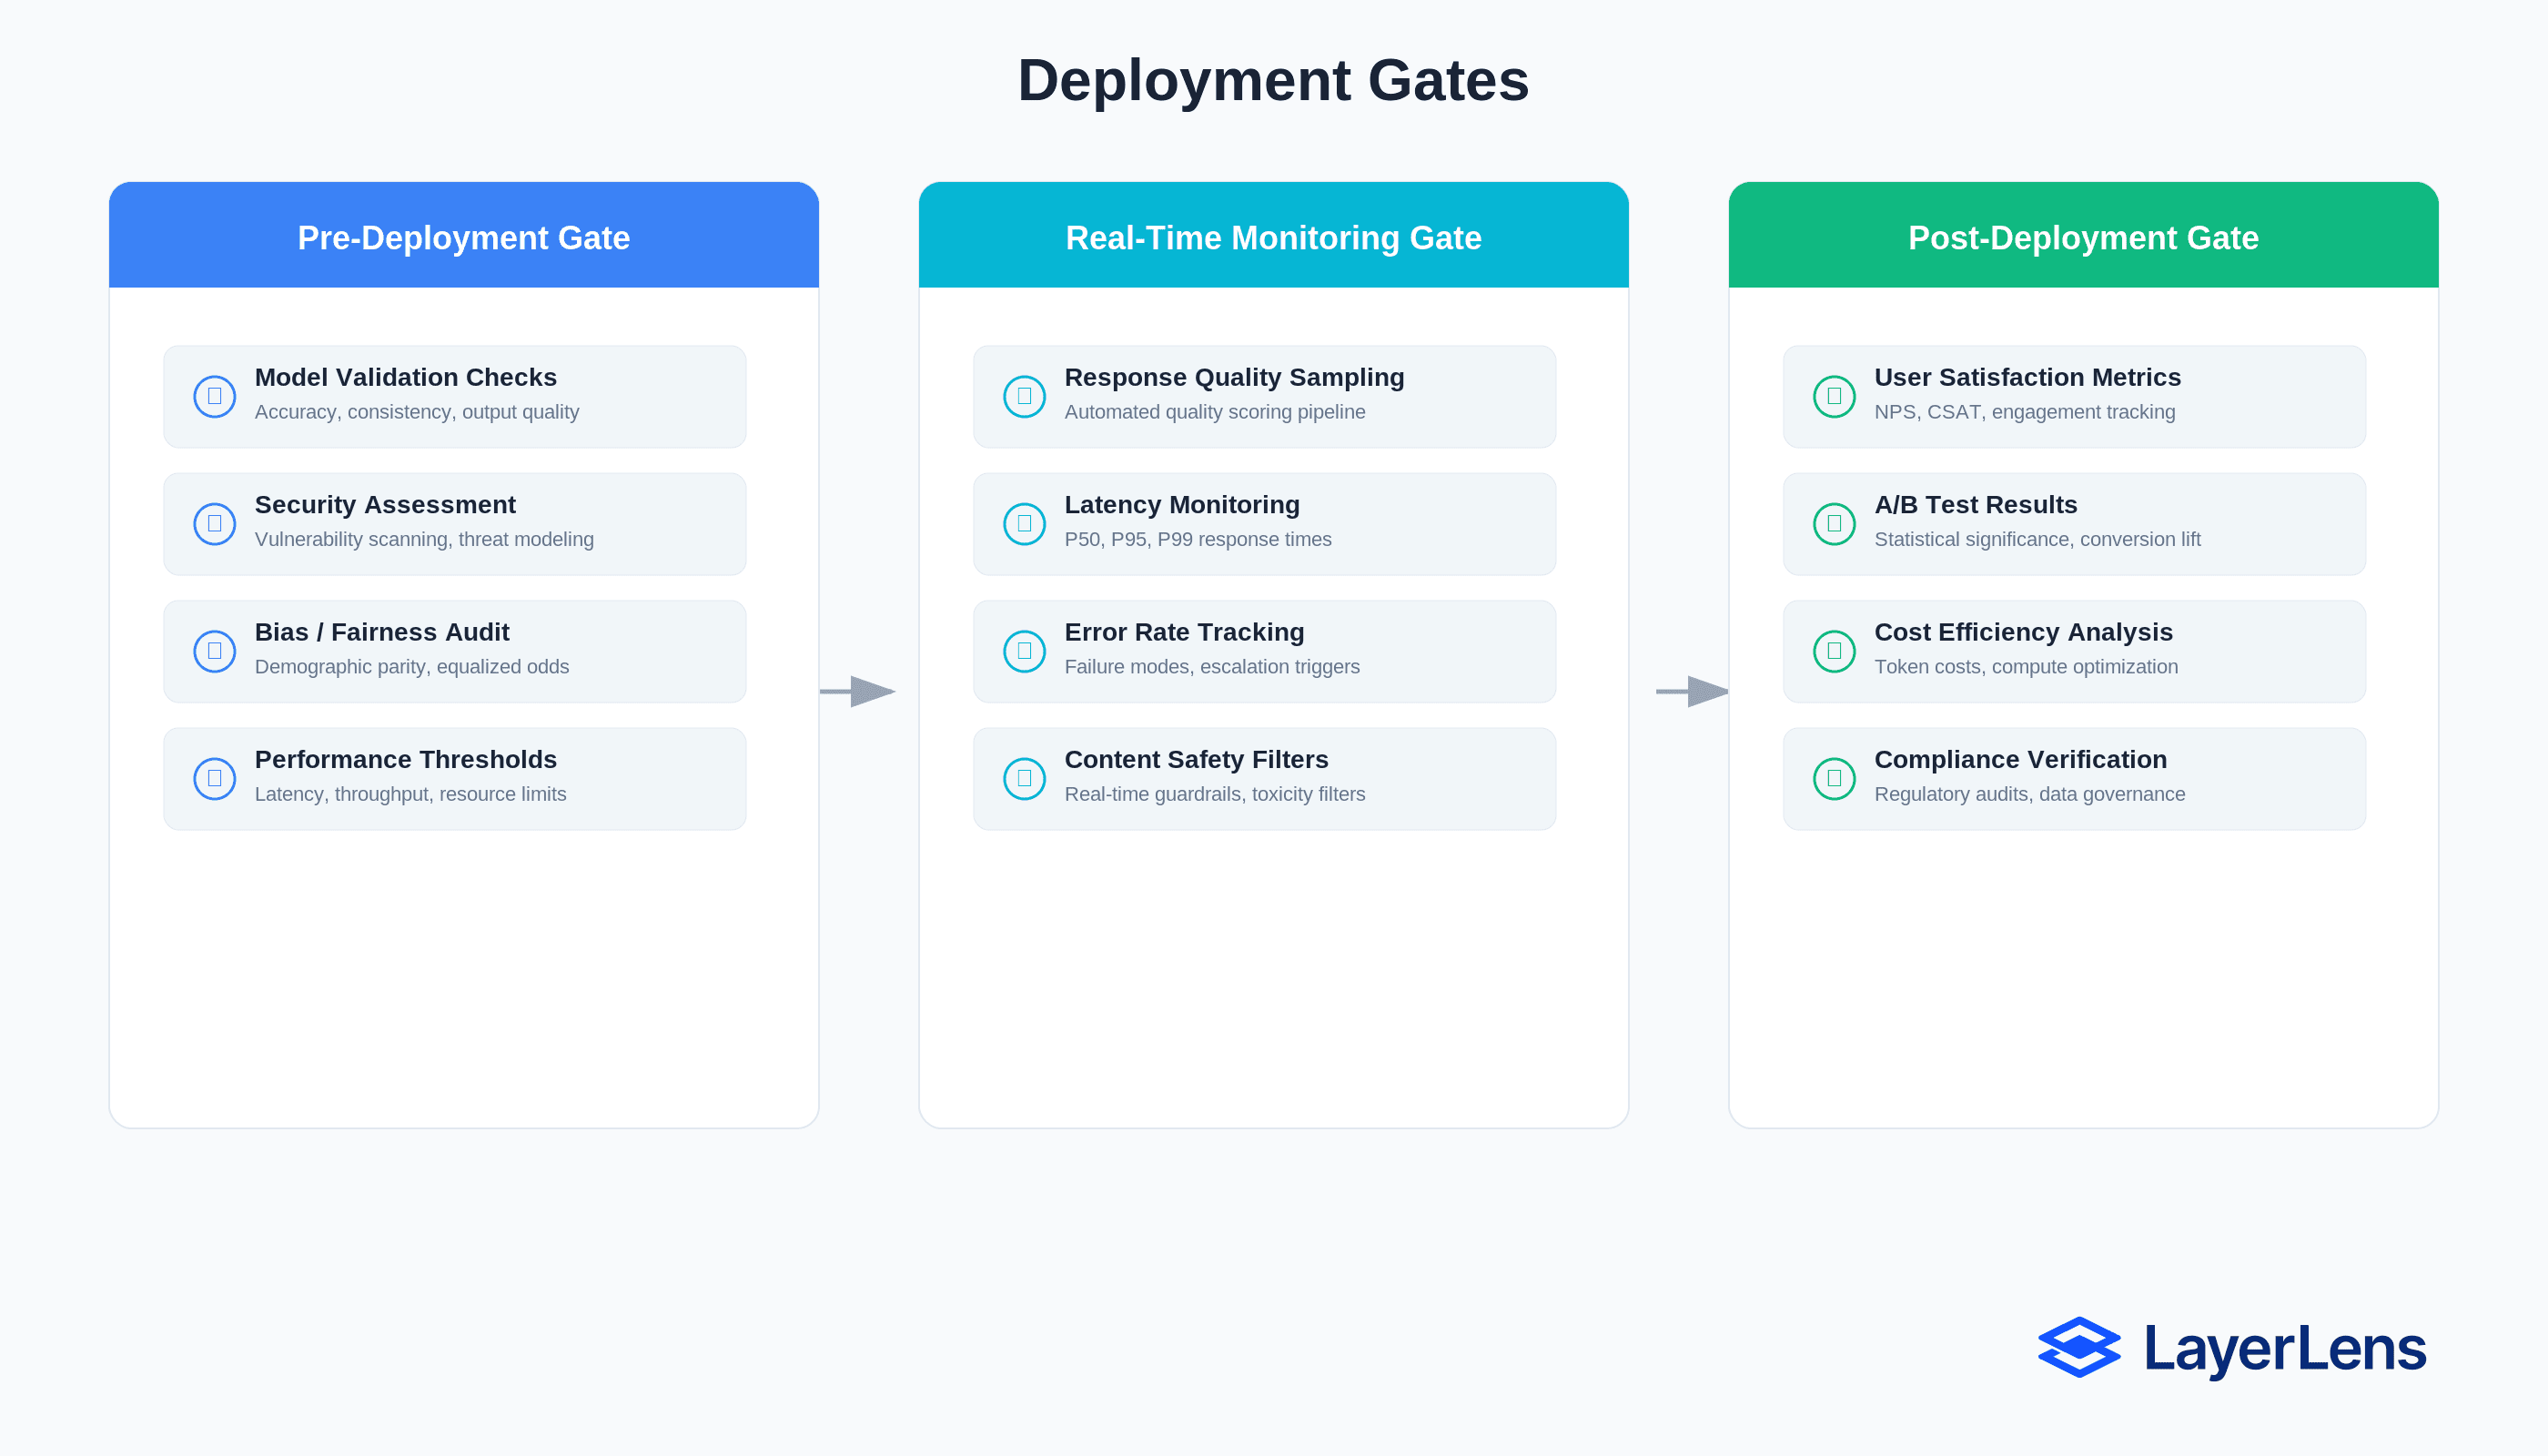Click the User Satisfaction Metrics icon
The width and height of the screenshot is (2548, 1456).
click(x=1834, y=397)
